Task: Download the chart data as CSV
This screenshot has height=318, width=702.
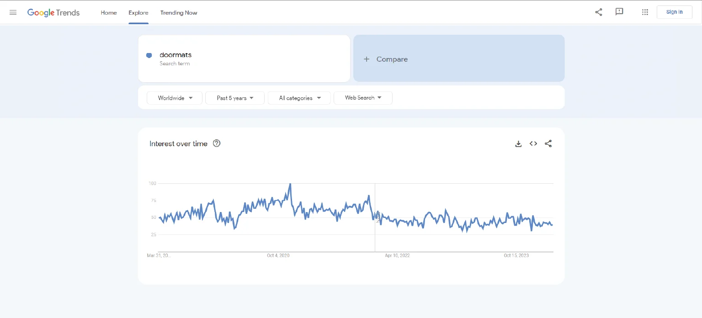Action: point(518,144)
